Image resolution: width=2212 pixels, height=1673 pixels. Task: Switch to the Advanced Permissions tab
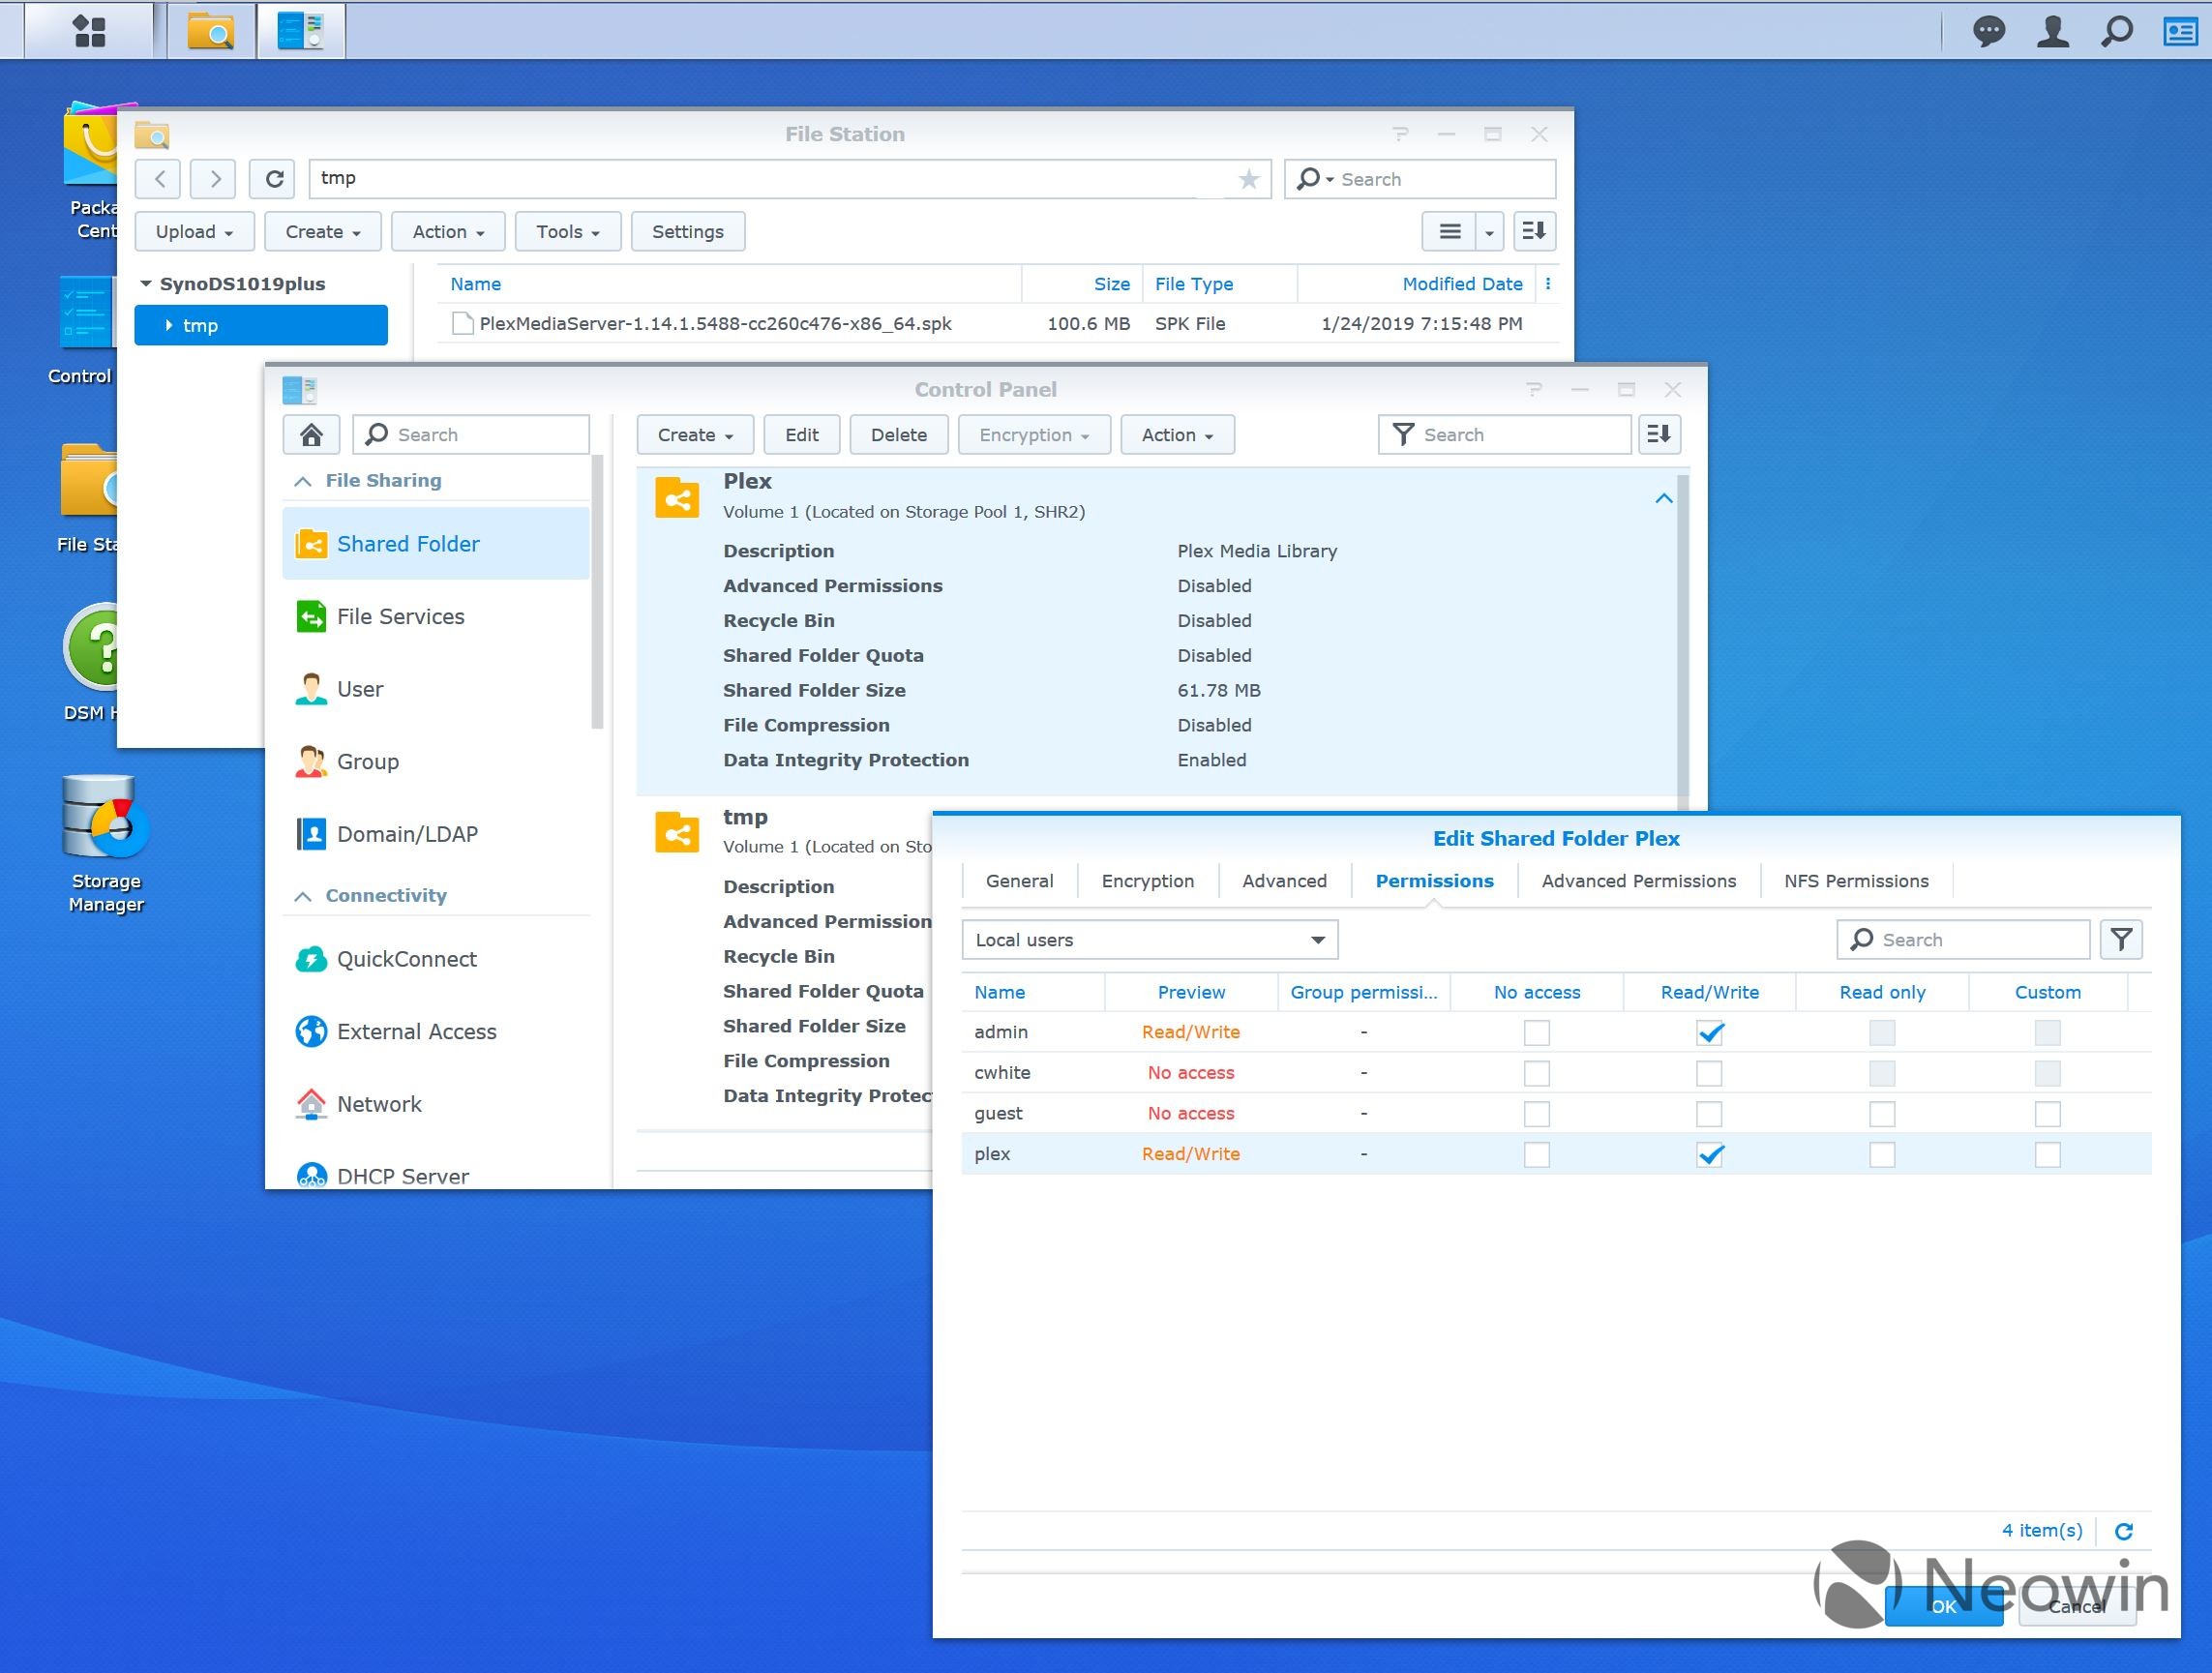(x=1638, y=881)
